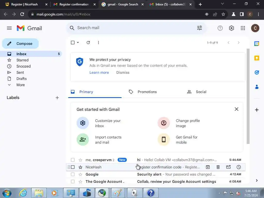Open Google apps grid
This screenshot has width=264, height=198.
(243, 28)
